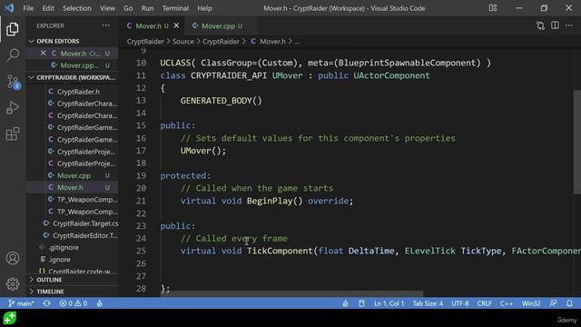The width and height of the screenshot is (581, 327).
Task: Collapse the Open Editors section
Action: 73,41
